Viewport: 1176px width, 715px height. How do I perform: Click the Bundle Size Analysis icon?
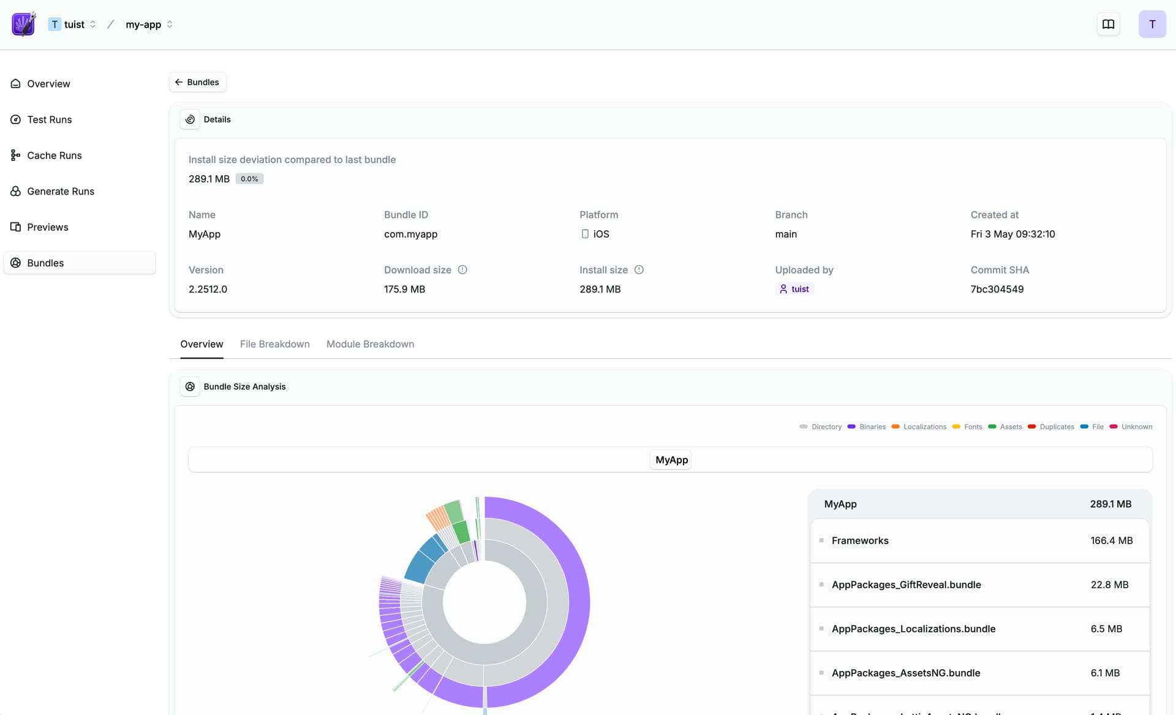(x=190, y=386)
